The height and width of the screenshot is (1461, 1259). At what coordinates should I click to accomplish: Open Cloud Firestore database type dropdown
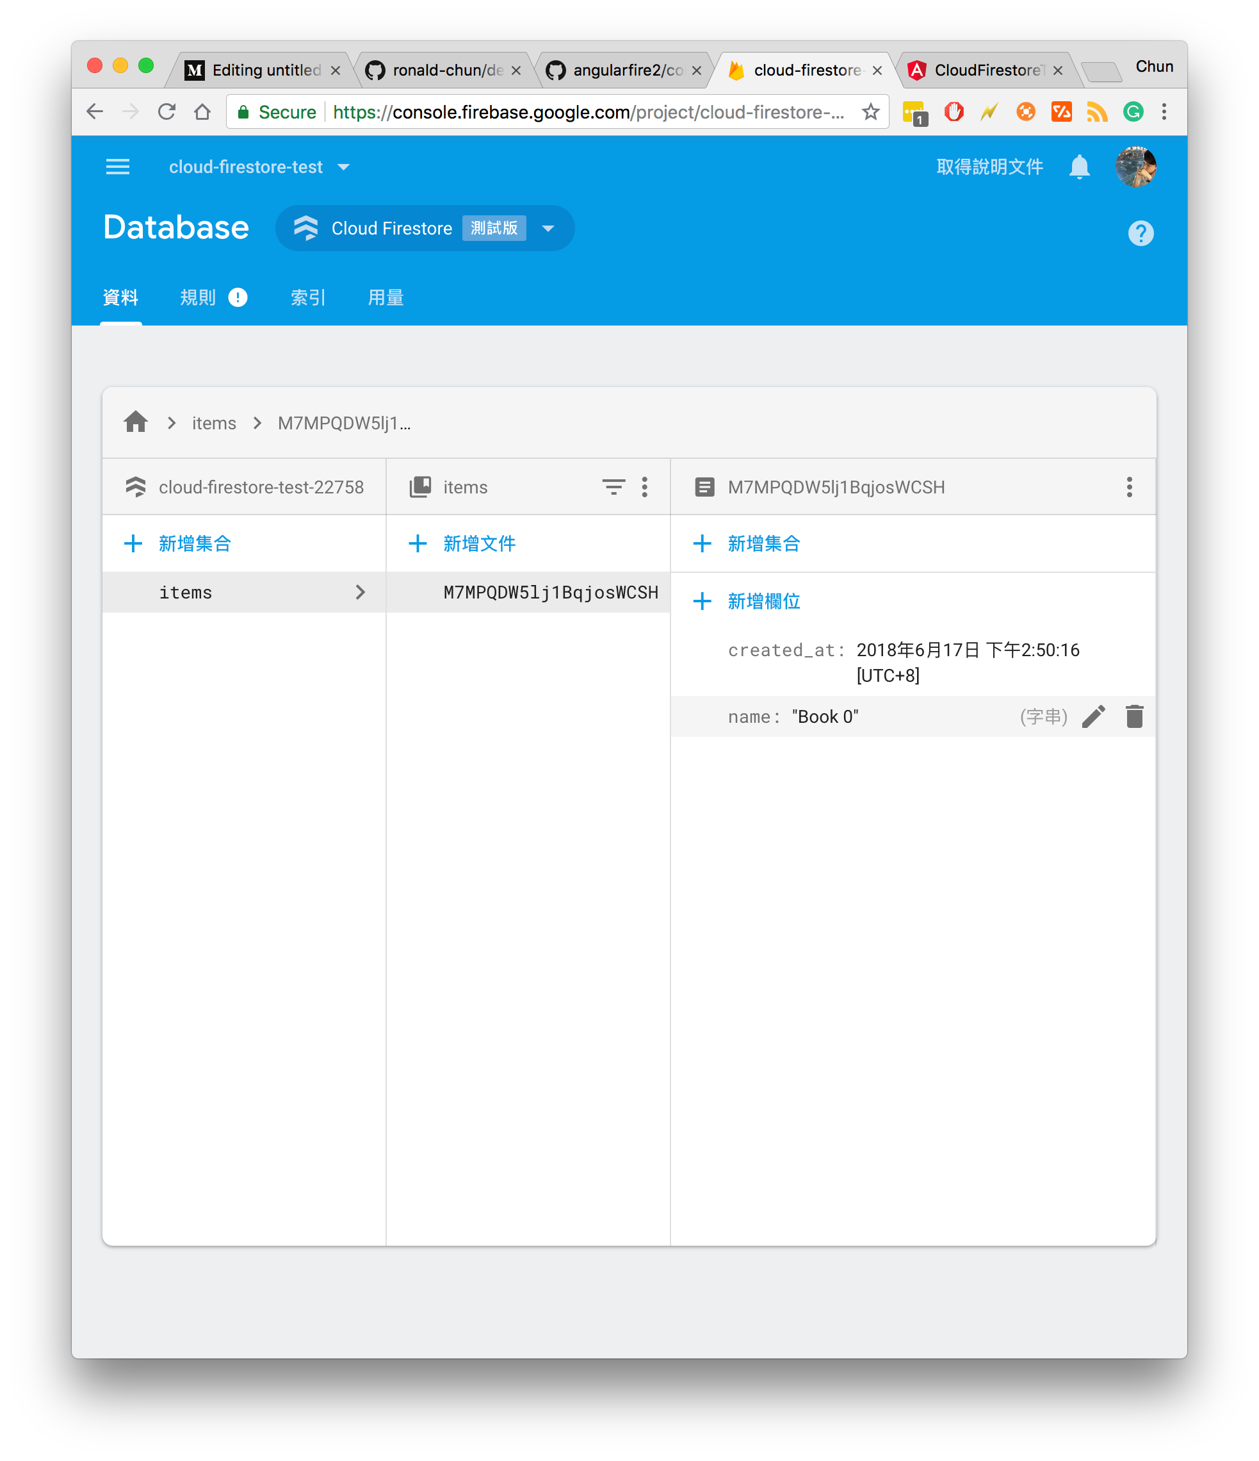coord(548,227)
